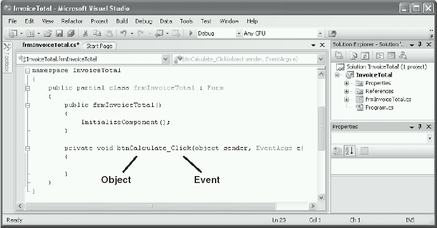Open the Properties window object dropdown

point(429,138)
